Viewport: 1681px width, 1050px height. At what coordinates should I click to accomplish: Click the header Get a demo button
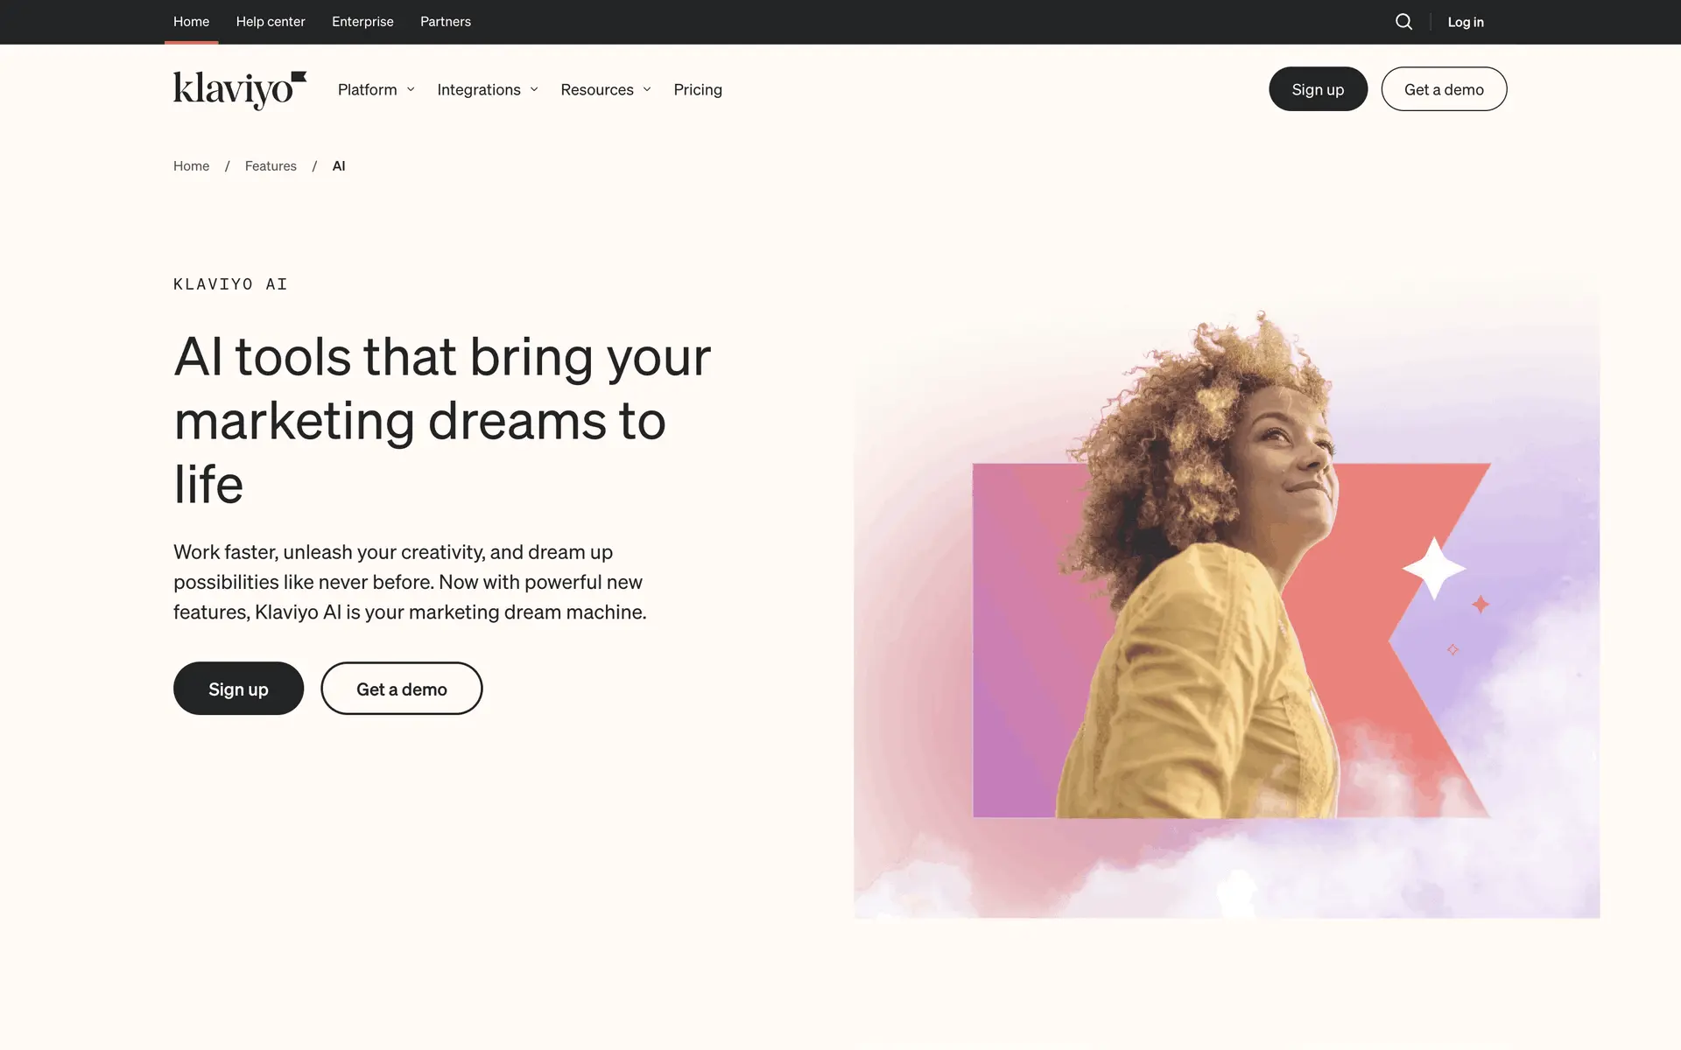[x=1444, y=89]
